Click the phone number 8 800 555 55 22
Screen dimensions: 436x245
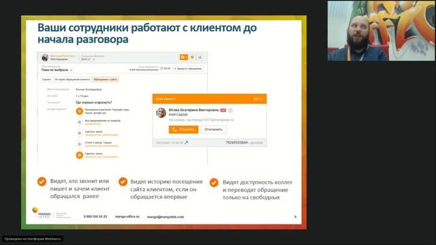[95, 216]
